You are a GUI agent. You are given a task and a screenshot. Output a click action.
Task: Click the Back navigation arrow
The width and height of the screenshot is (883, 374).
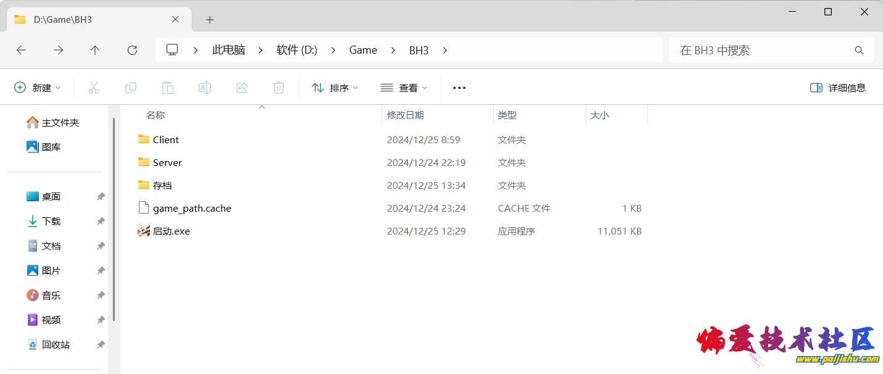tap(22, 51)
